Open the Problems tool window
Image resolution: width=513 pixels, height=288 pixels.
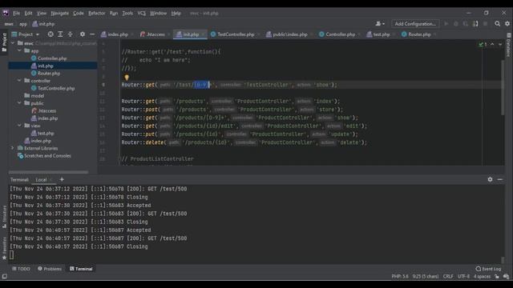50,269
